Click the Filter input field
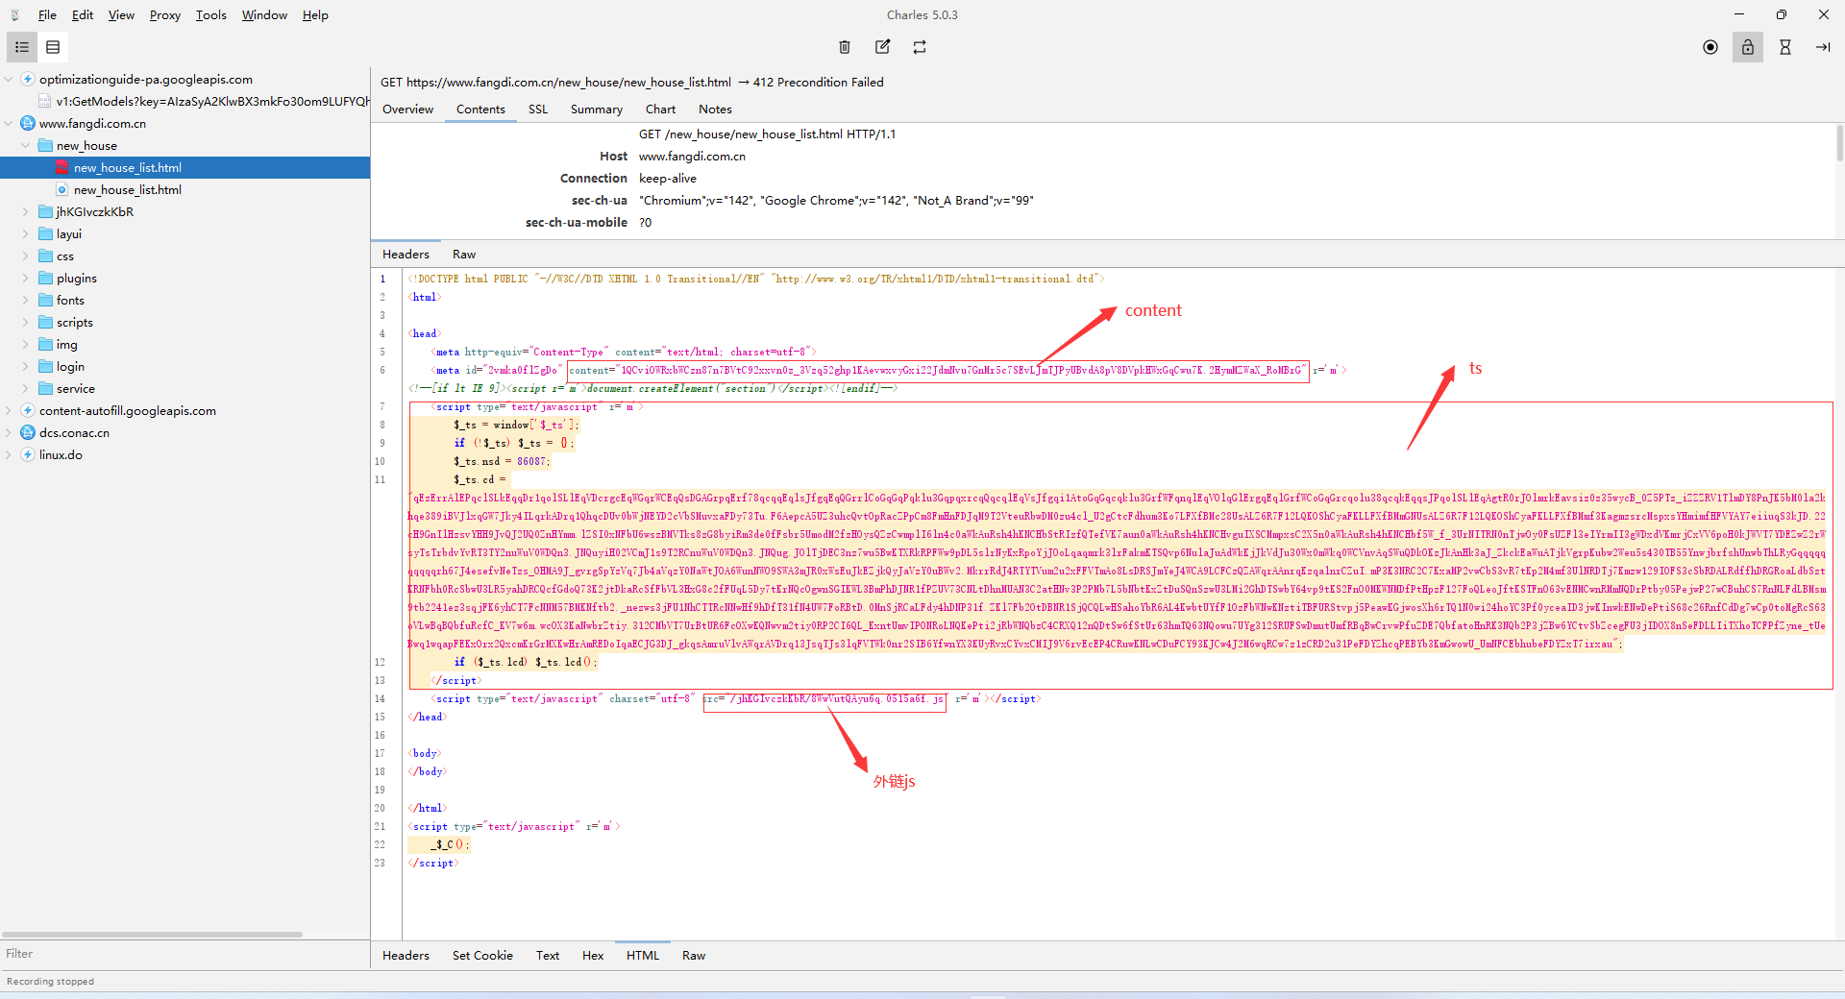 click(184, 954)
